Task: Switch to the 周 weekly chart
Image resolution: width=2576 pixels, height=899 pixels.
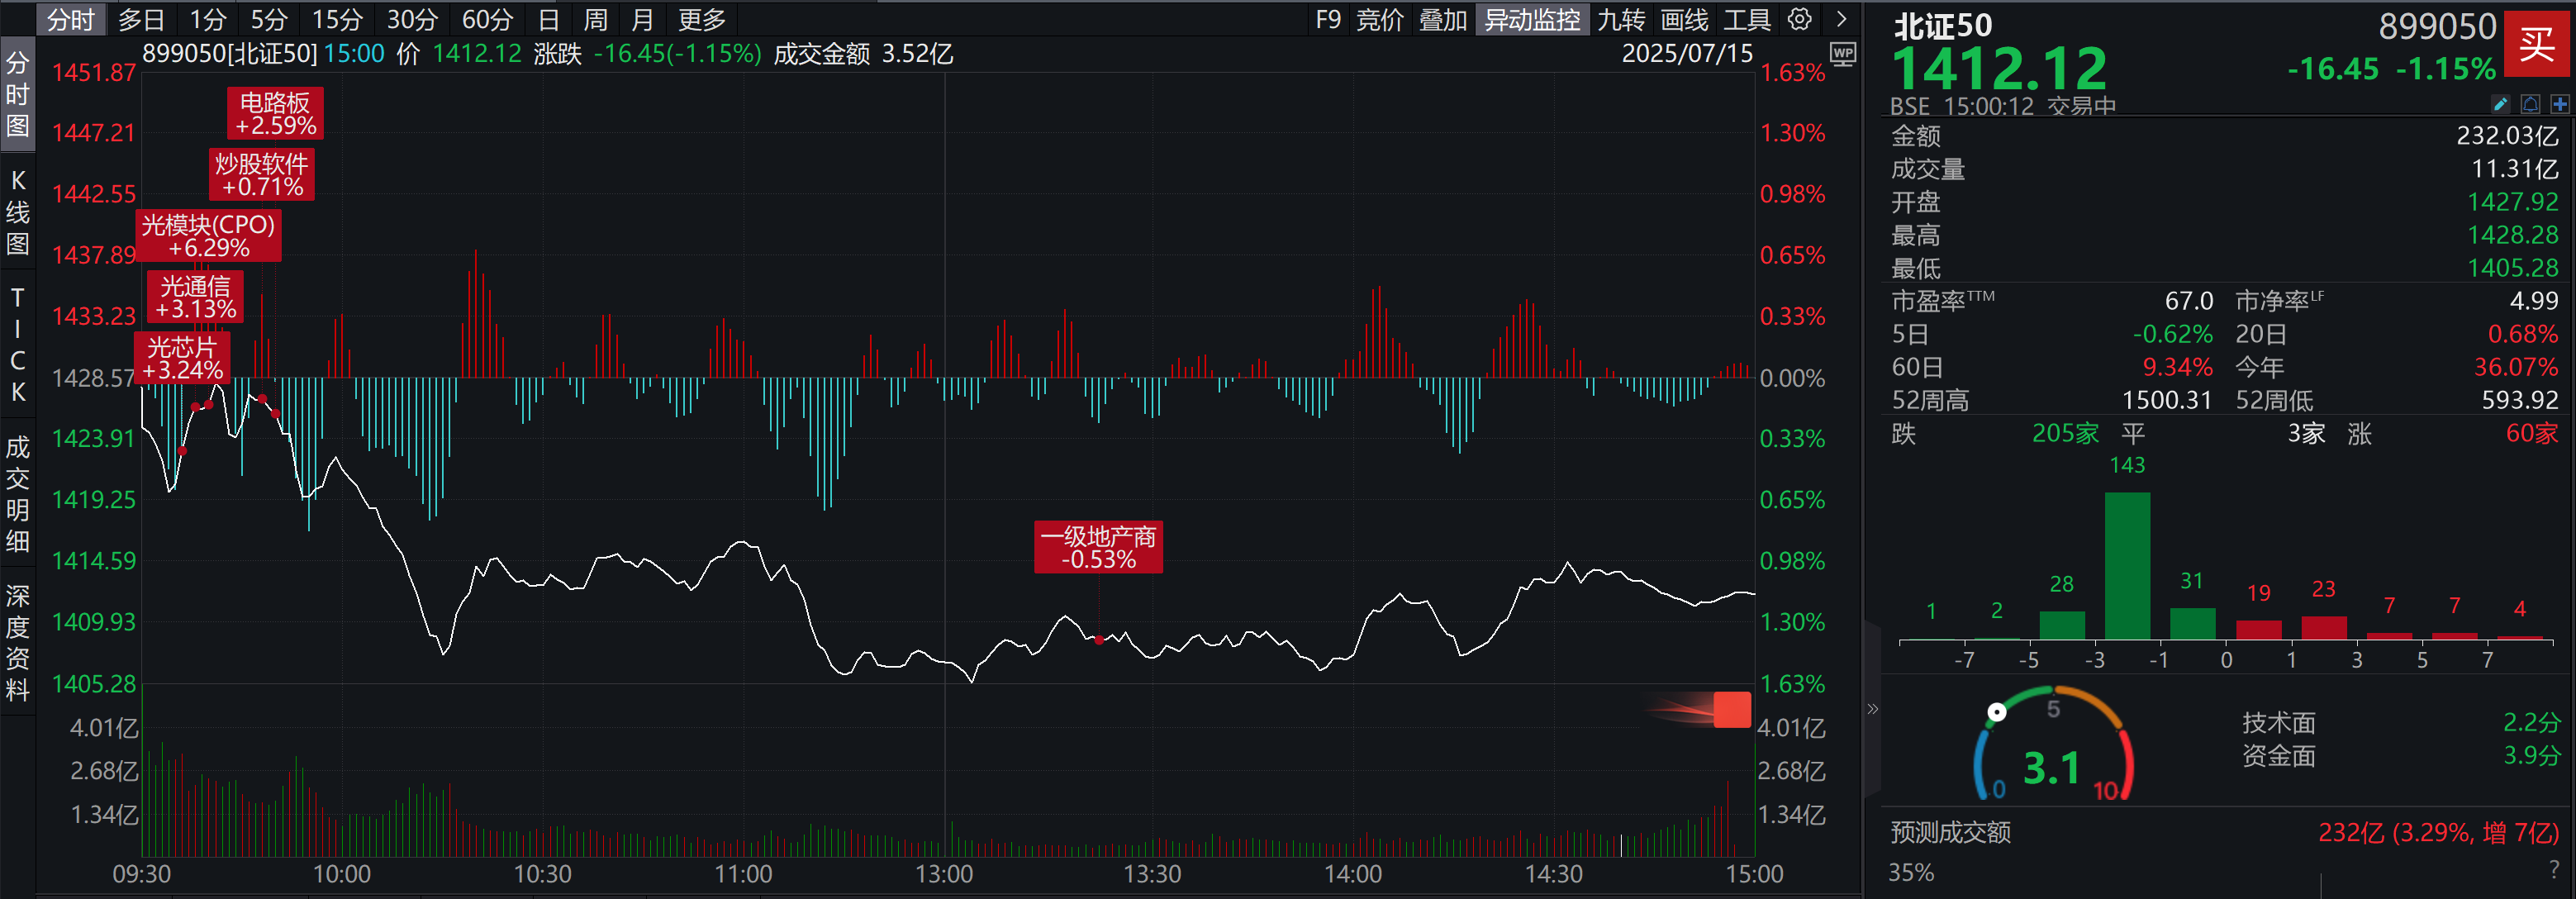Action: (x=595, y=19)
